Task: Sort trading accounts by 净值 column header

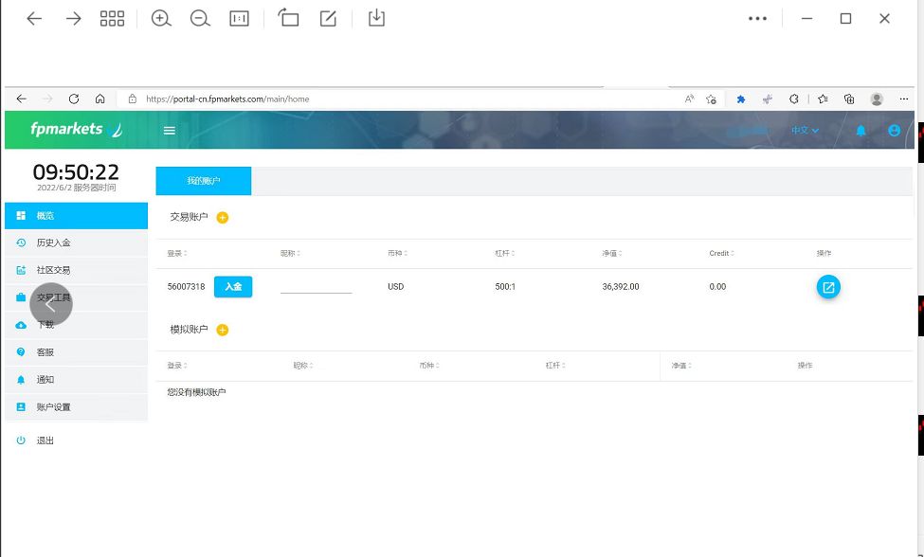Action: coord(611,254)
